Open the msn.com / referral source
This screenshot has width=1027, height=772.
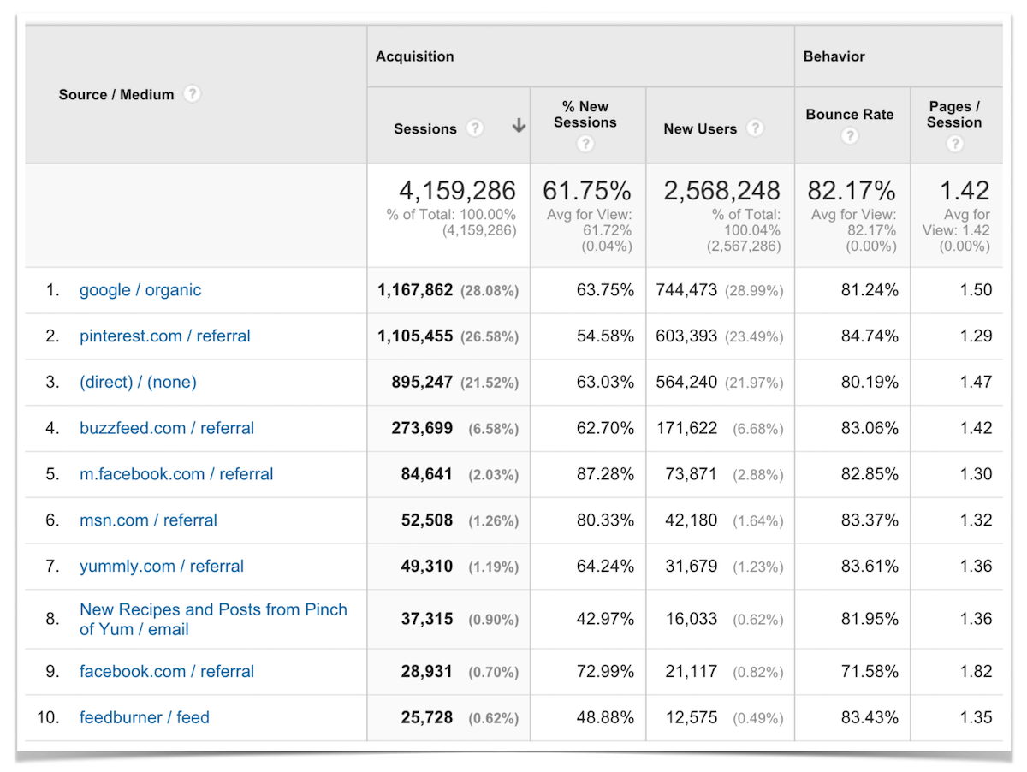pyautogui.click(x=147, y=520)
